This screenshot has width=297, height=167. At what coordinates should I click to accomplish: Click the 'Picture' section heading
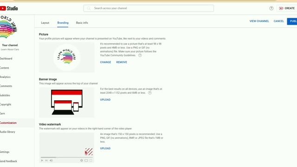point(44,34)
